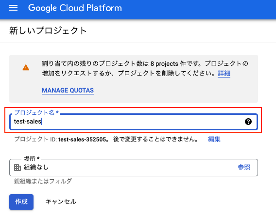Click the 新しいプロジェクト page heading

point(48,31)
